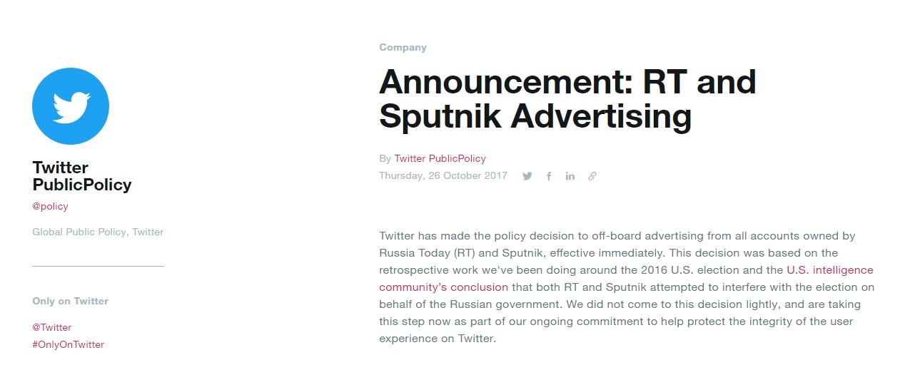Viewport: 900px width, 365px height.
Task: Click the Announcement: RT and Sputnik Advertising headline
Action: point(567,99)
